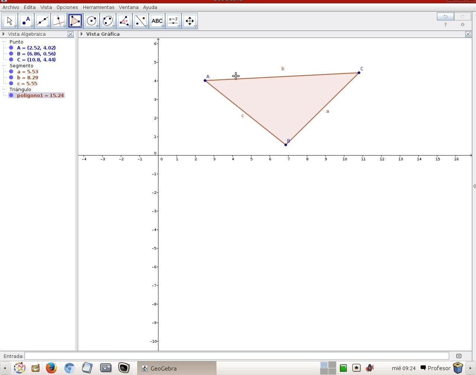Collapse the Segmento tree group

[x=4, y=65]
